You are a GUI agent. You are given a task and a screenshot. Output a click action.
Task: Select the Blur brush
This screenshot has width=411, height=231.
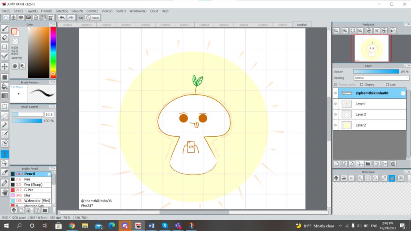click(31, 195)
